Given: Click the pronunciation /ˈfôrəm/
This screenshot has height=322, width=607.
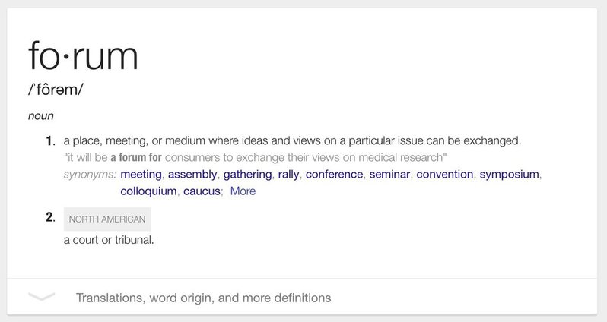Looking at the screenshot, I should (x=56, y=90).
